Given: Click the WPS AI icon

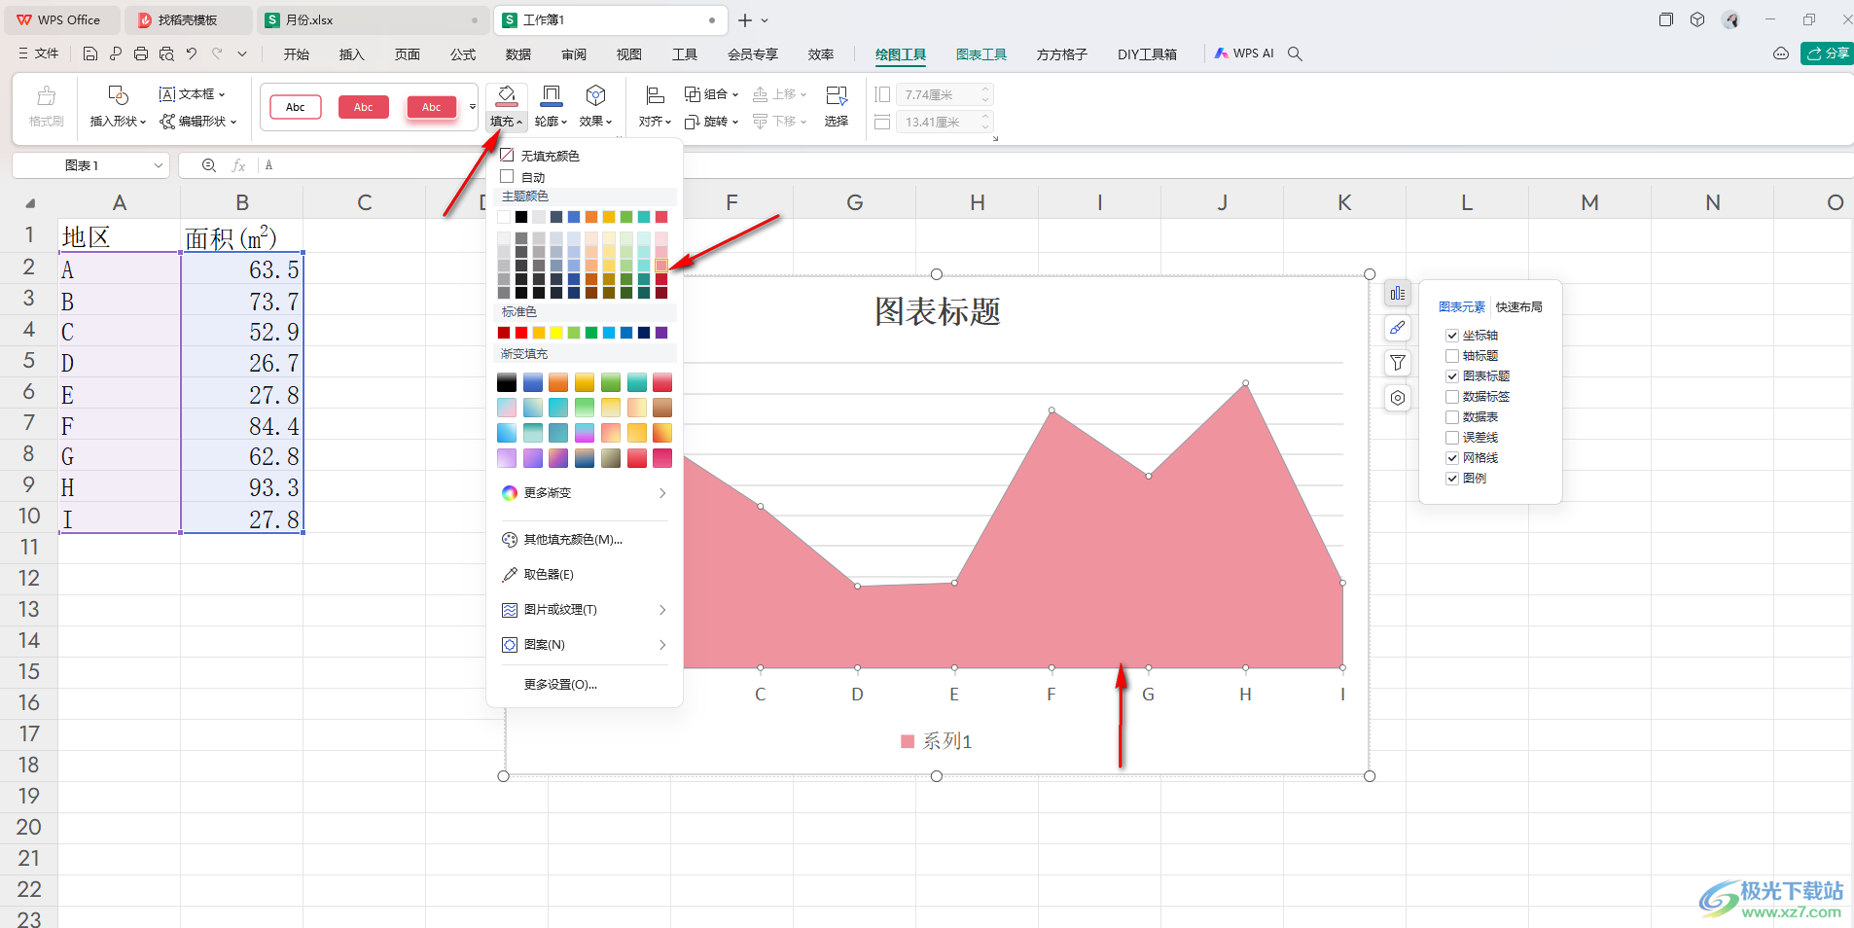Looking at the screenshot, I should pyautogui.click(x=1222, y=54).
